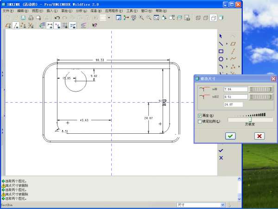Click the blue checkmark to finish sketch

tap(221, 150)
